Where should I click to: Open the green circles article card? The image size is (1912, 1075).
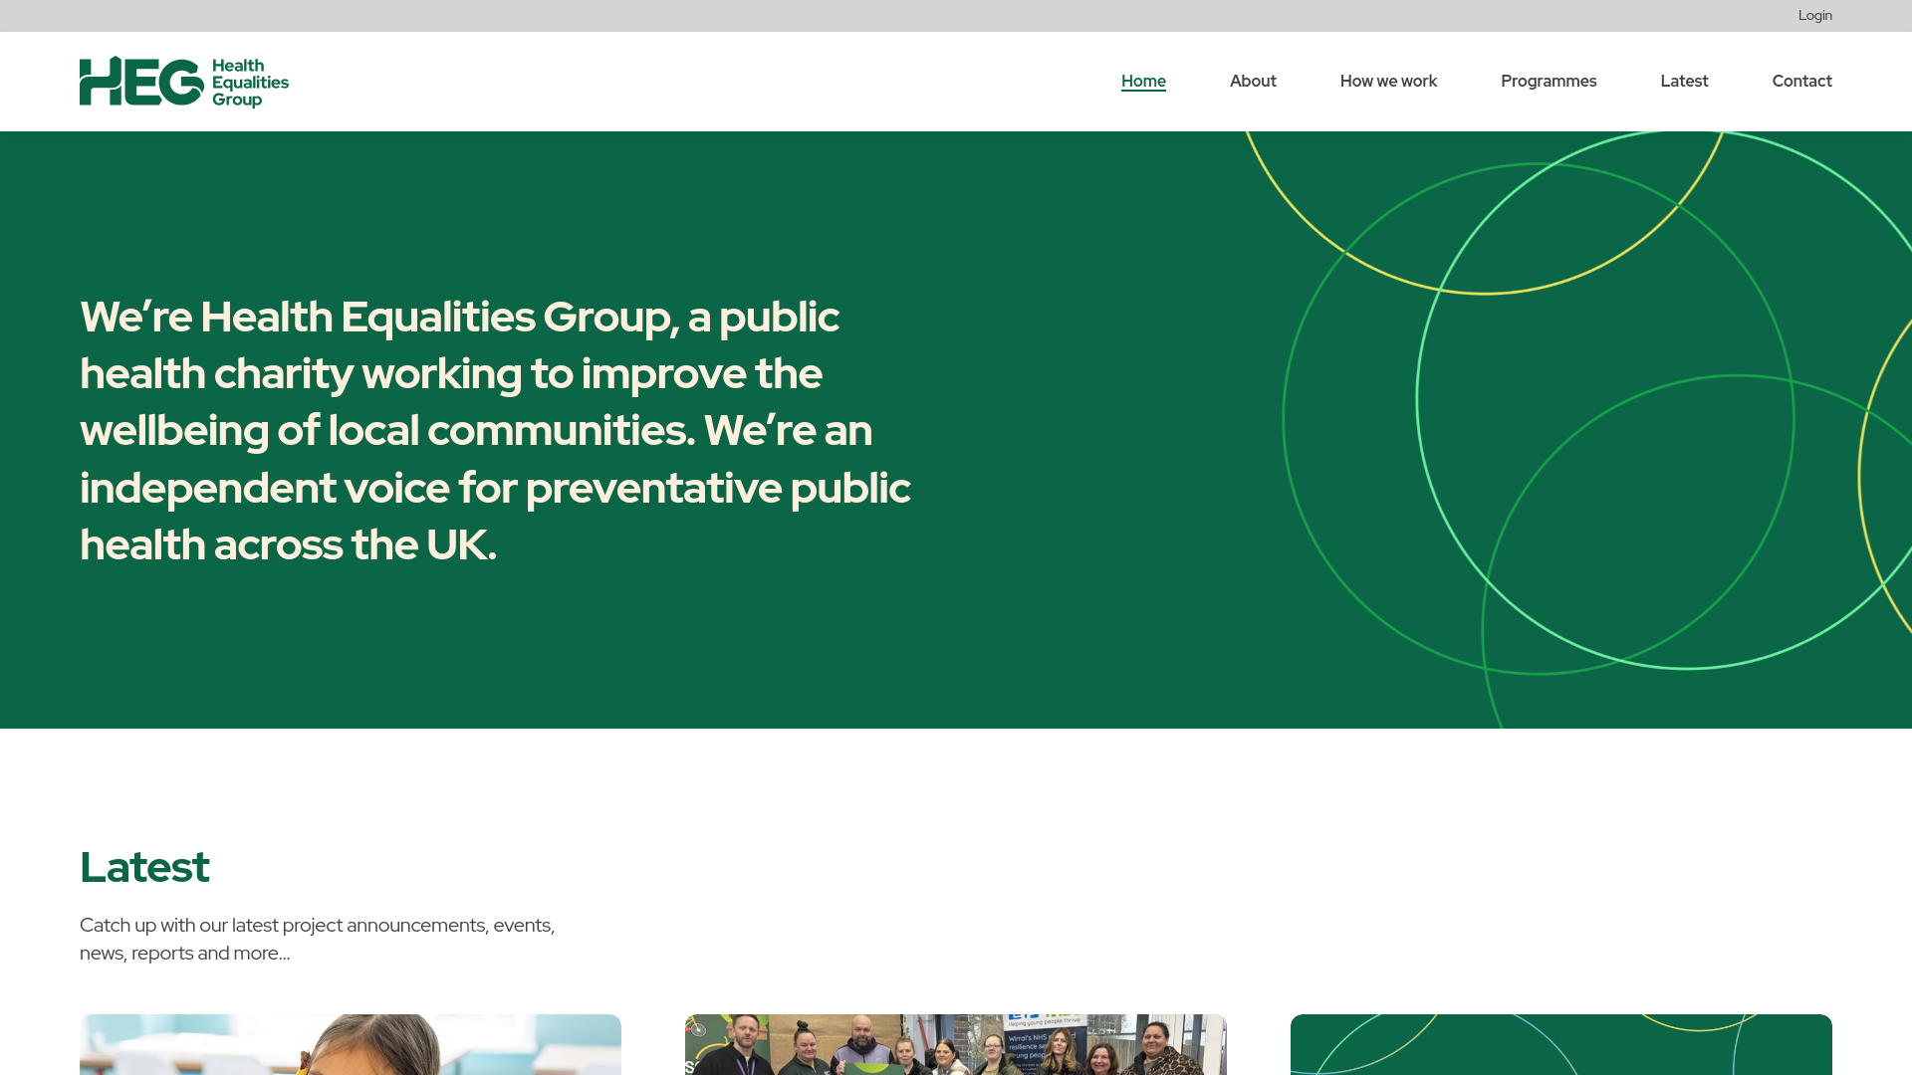[x=1561, y=1044]
